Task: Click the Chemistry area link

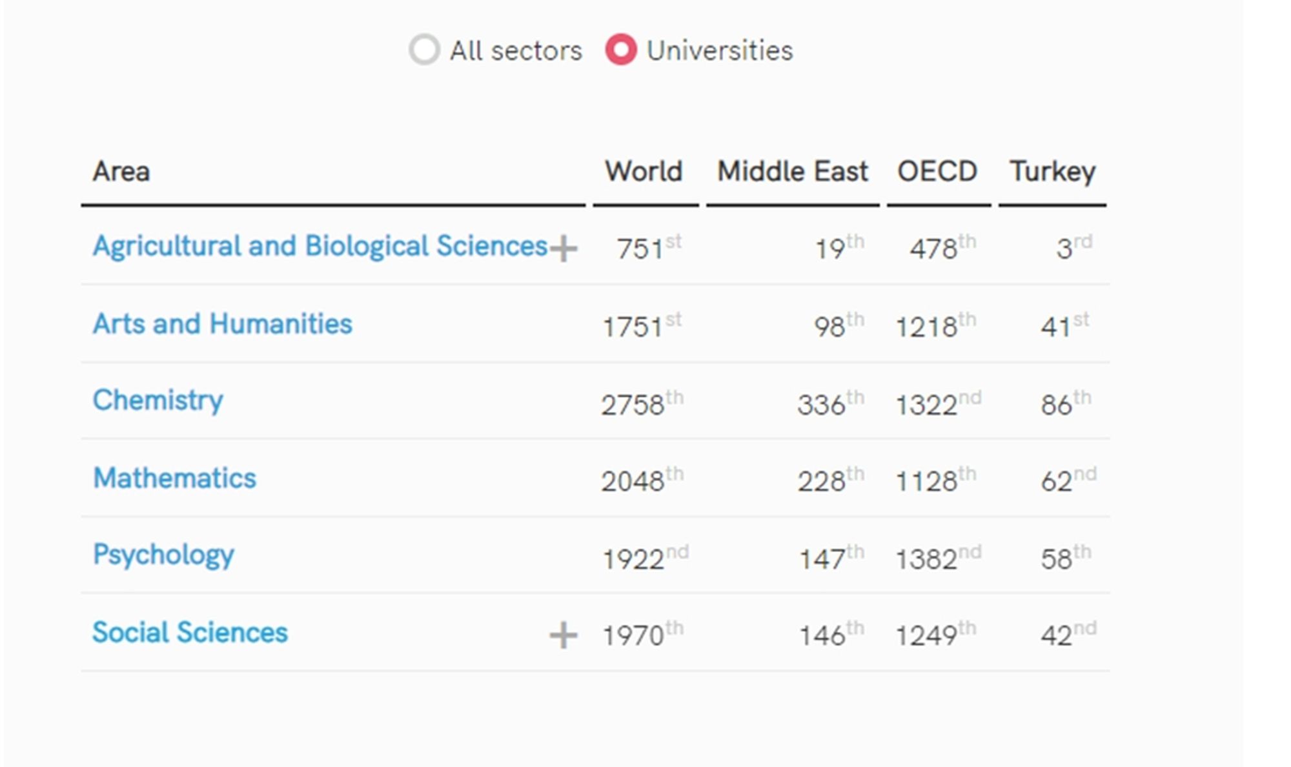Action: tap(158, 400)
